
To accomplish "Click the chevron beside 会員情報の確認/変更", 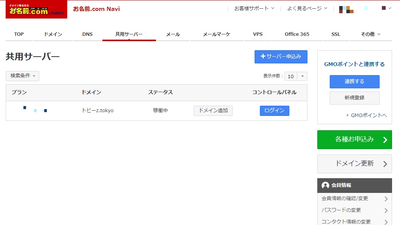I will 386,199.
